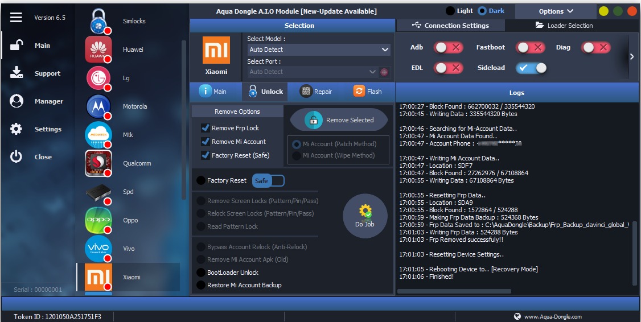Image resolution: width=641 pixels, height=322 pixels.
Task: Select the Dark theme radio button
Action: pos(482,11)
